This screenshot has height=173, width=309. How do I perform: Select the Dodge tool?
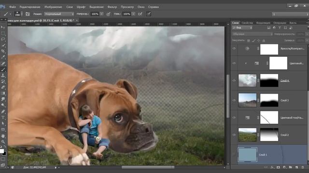pyautogui.click(x=3, y=105)
